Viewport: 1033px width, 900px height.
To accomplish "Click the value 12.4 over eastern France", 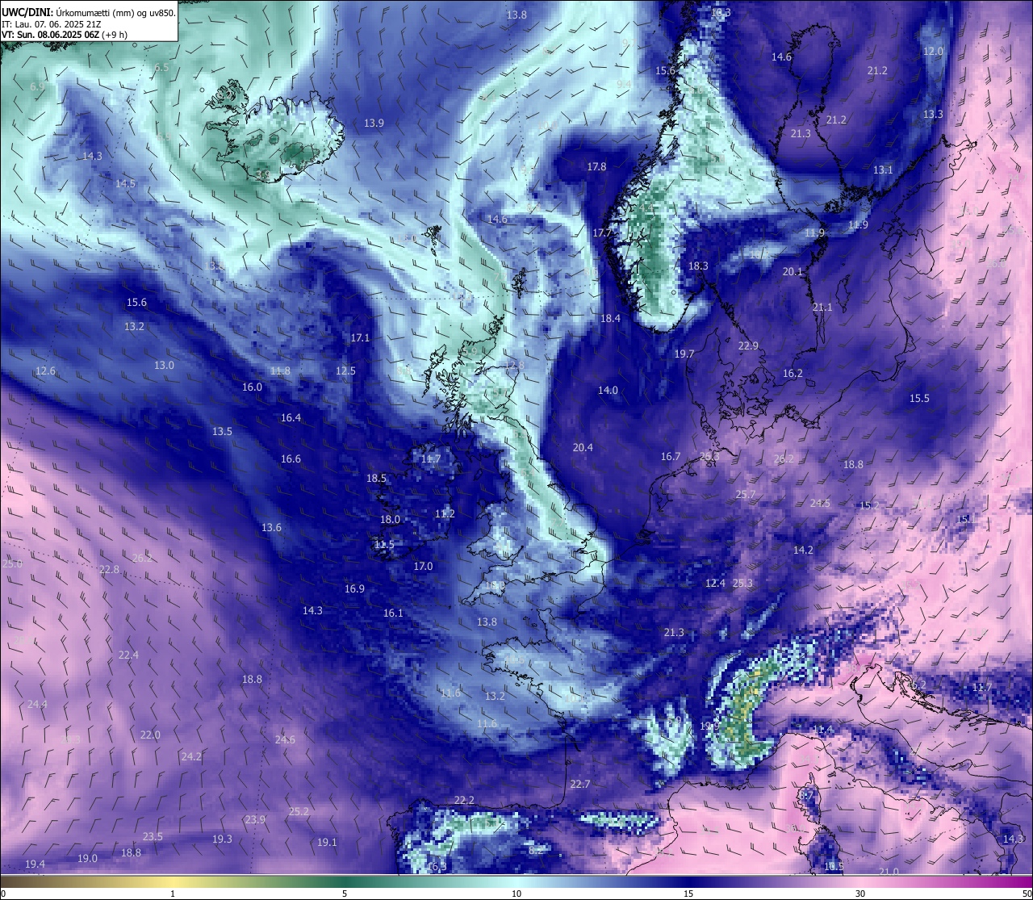I will point(715,584).
